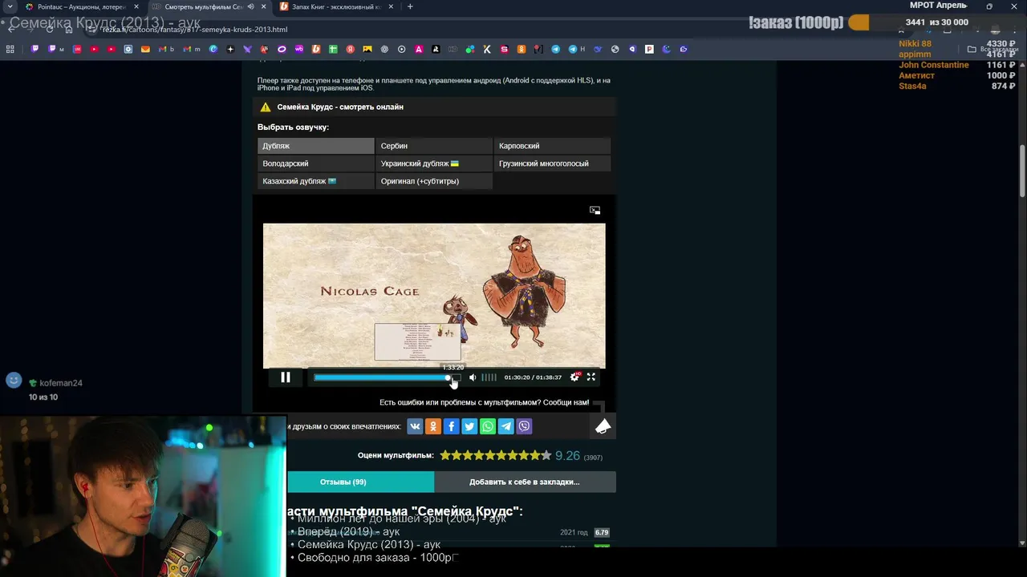Adjust the player volume level bars
Screen dimensions: 1027x577
489,377
